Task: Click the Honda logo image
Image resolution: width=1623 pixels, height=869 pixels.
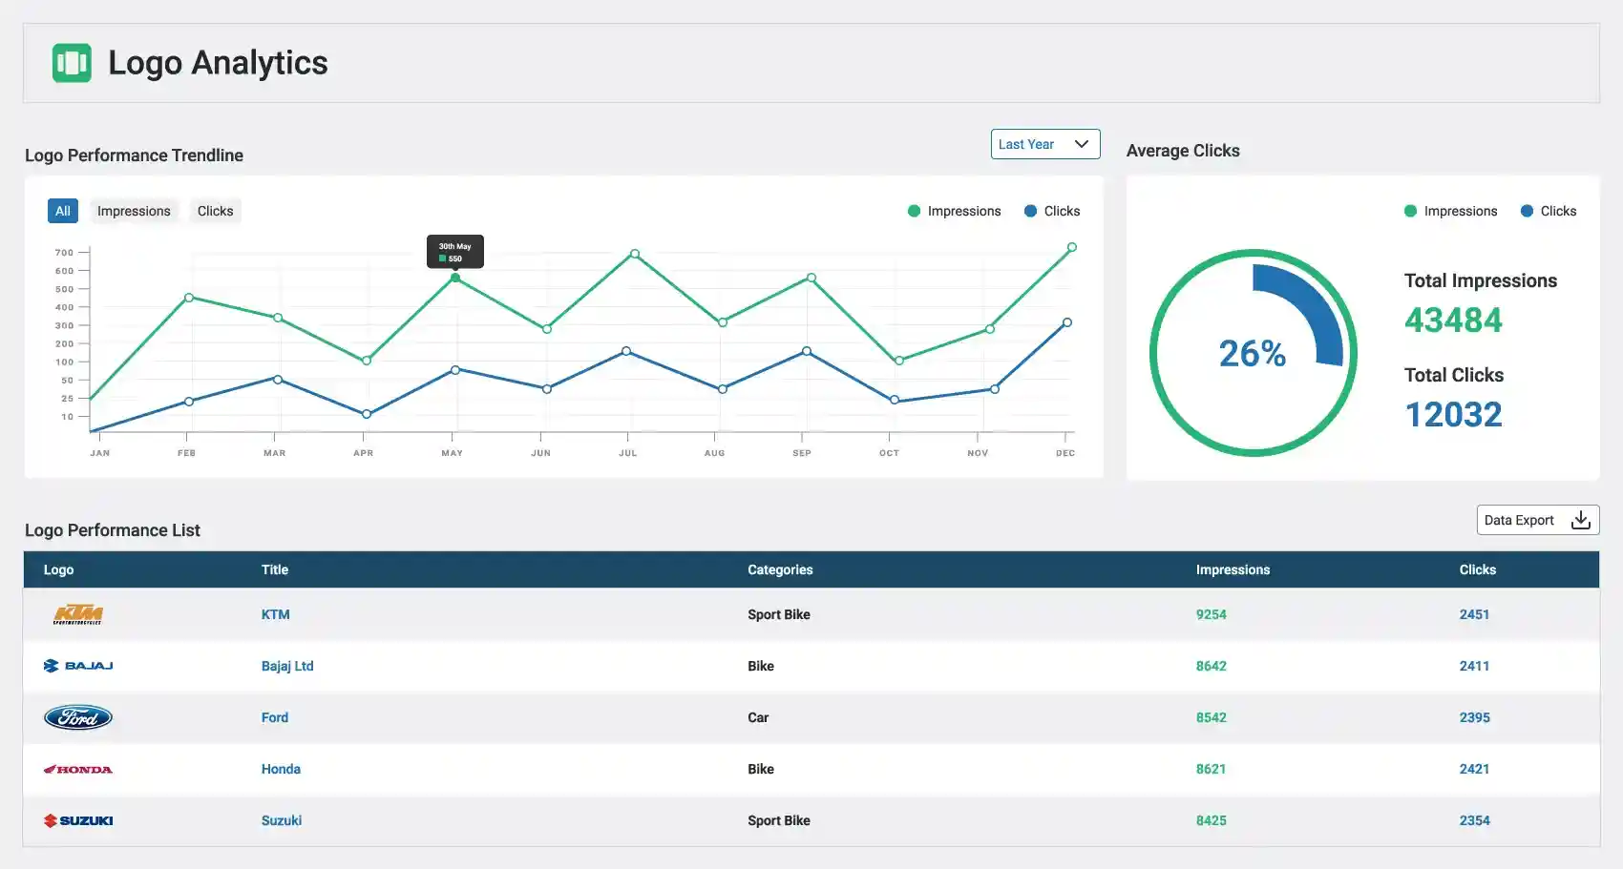Action: click(78, 769)
